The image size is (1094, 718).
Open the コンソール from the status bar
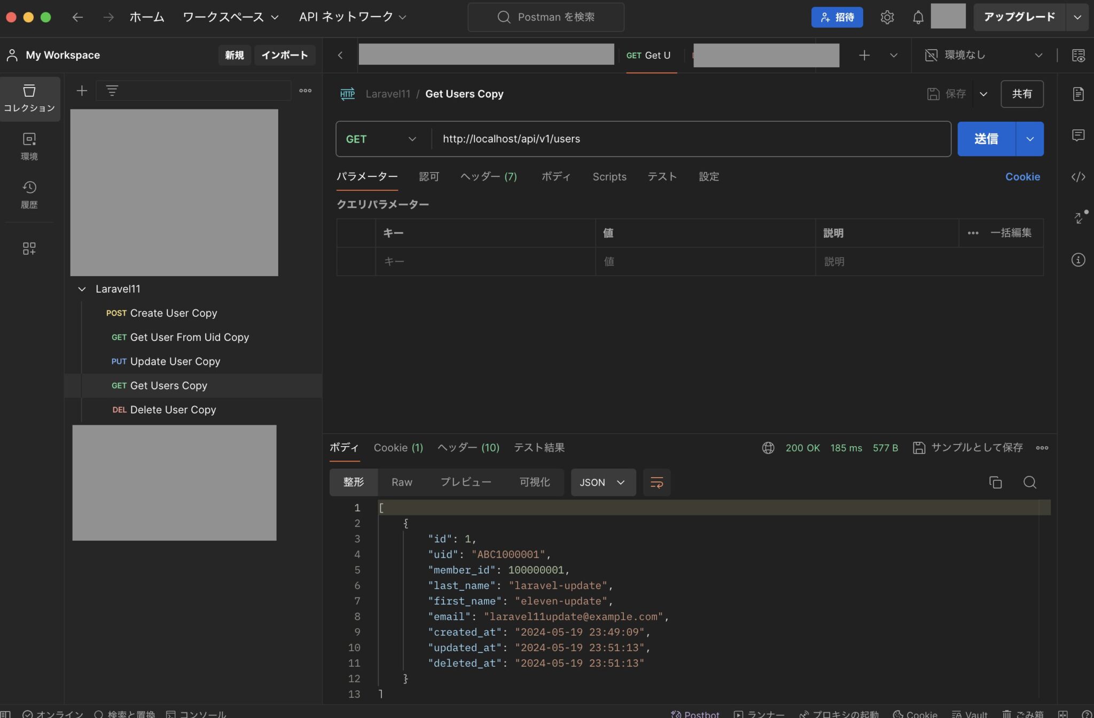click(x=197, y=714)
